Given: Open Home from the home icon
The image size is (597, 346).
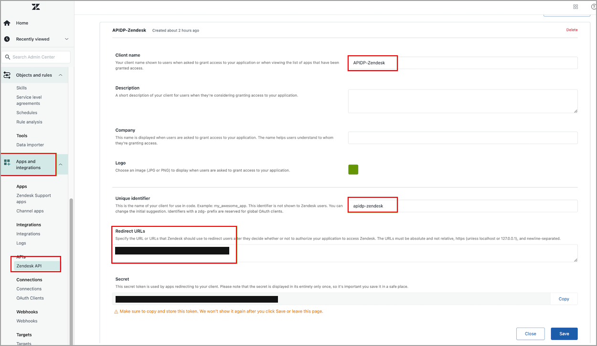Looking at the screenshot, I should [x=7, y=23].
